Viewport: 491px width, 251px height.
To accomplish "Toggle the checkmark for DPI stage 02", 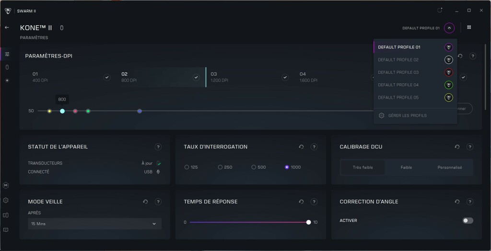I will point(196,77).
